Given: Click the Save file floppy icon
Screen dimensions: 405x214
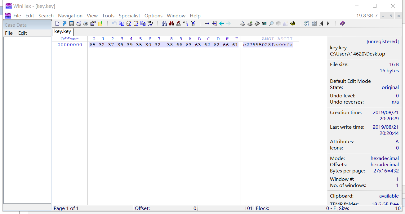Looking at the screenshot, I should [72, 24].
